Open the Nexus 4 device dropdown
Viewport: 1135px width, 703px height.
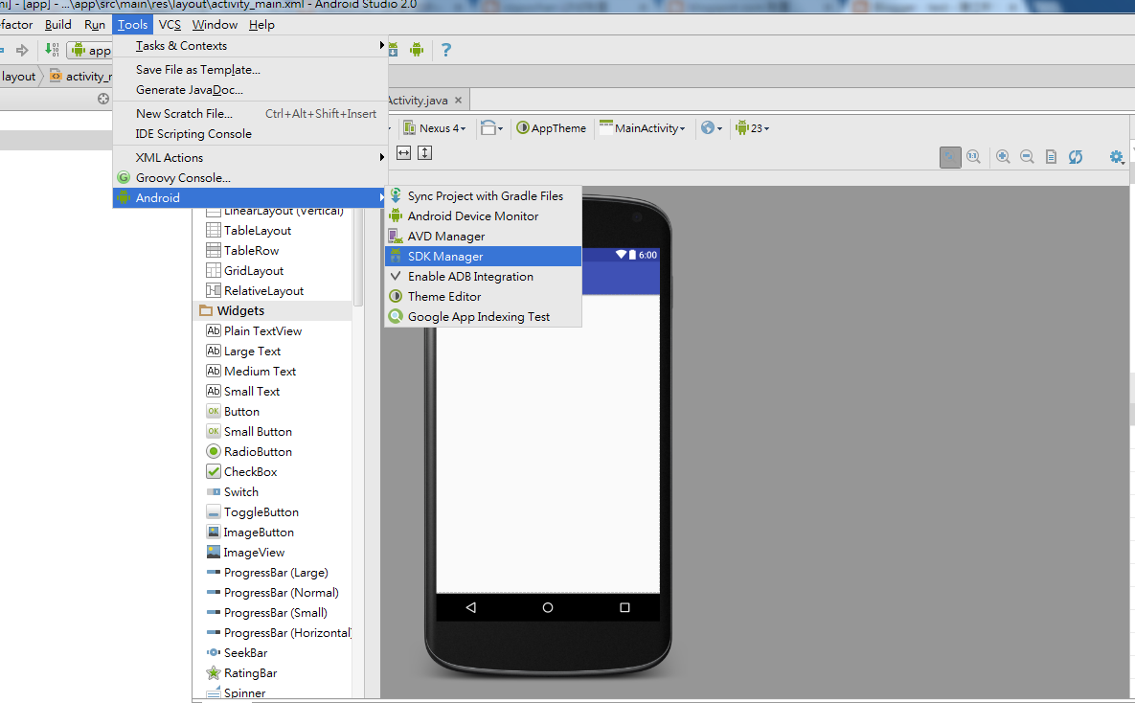click(x=437, y=127)
